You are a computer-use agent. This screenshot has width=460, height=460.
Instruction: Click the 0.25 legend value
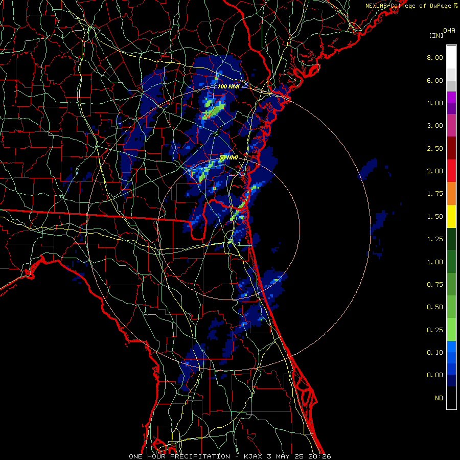pos(435,330)
